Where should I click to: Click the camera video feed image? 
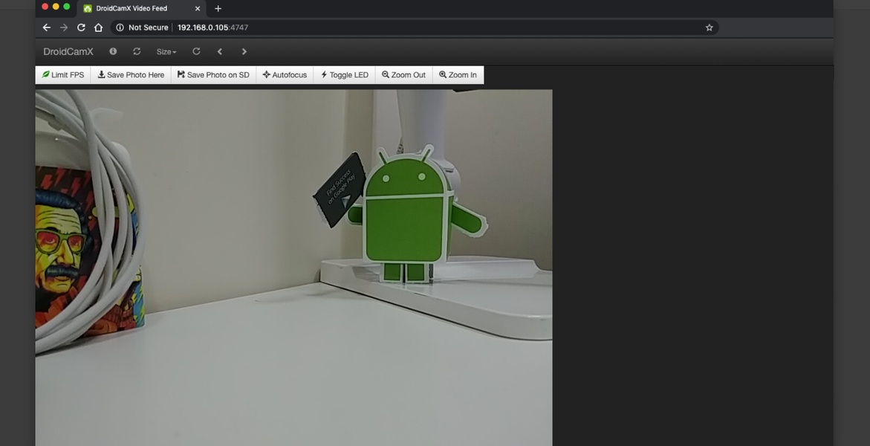tap(293, 268)
